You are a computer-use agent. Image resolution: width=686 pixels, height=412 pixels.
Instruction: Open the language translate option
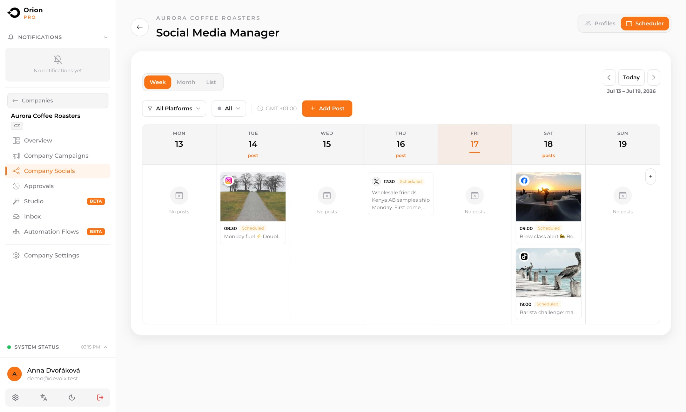pyautogui.click(x=44, y=397)
